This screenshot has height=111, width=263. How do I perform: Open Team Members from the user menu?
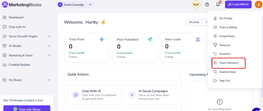(229, 63)
